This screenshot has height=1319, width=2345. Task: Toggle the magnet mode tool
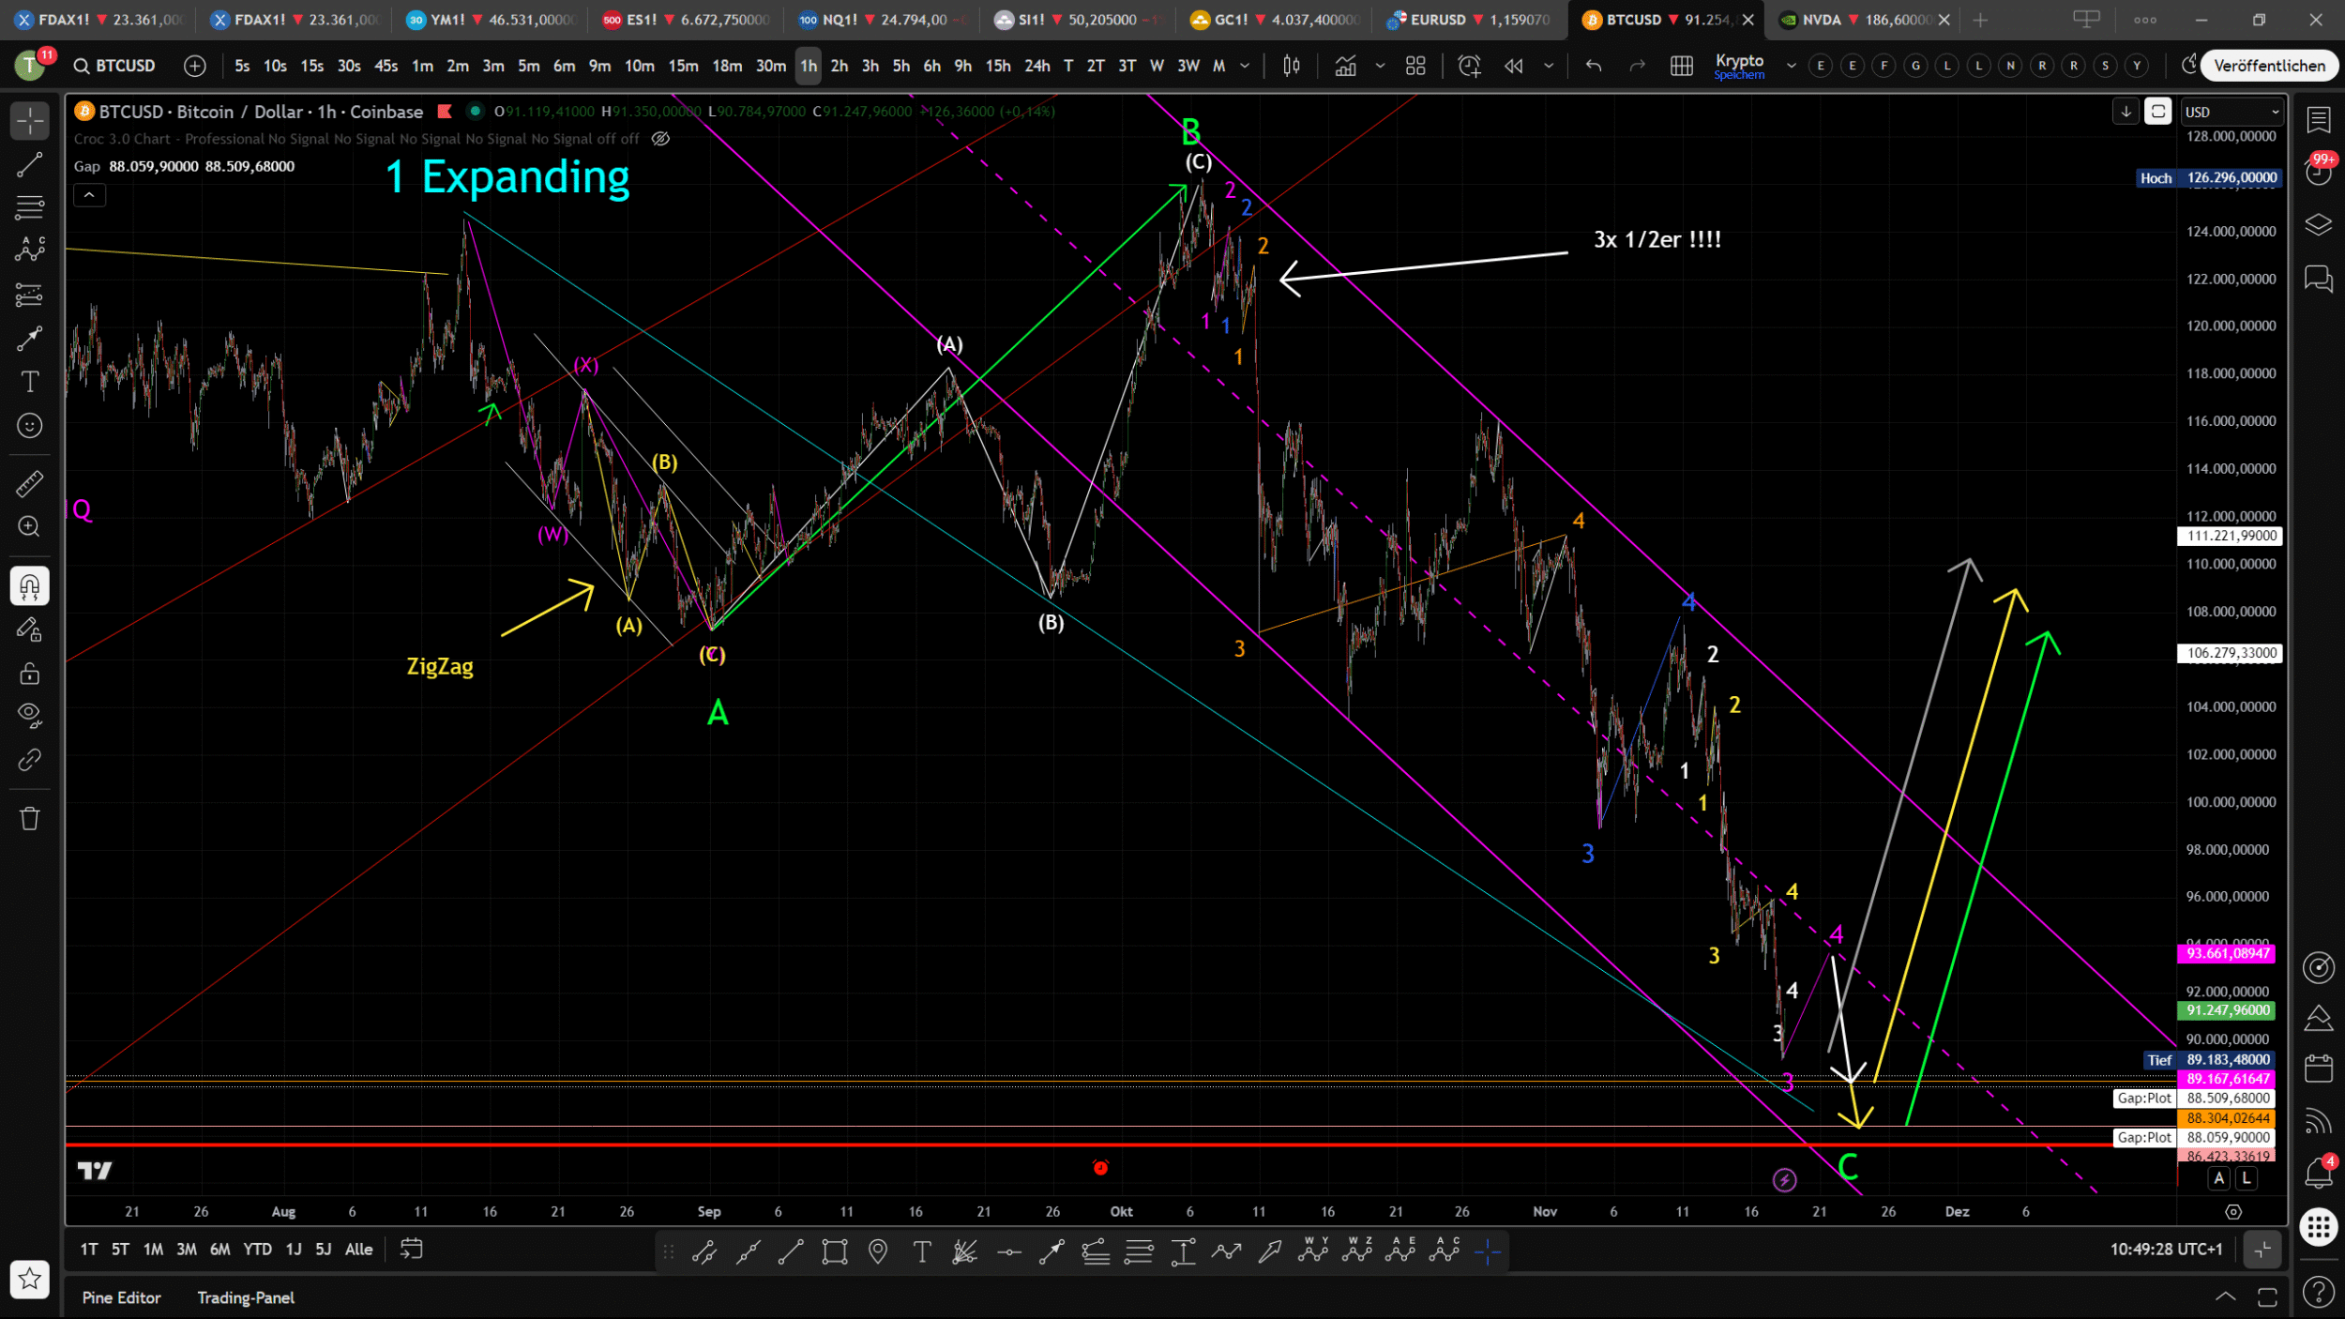tap(29, 586)
